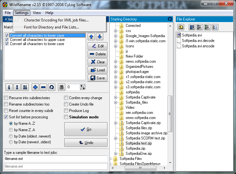This screenshot has width=236, height=174.
Task: Choose sort by Date (oldest..newest)
Action: [x=11, y=136]
